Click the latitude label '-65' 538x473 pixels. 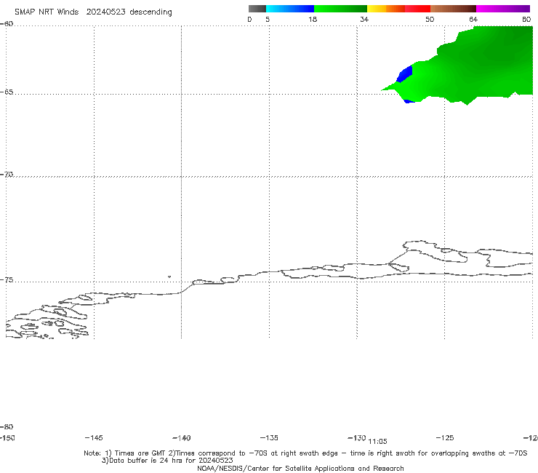[x=7, y=92]
